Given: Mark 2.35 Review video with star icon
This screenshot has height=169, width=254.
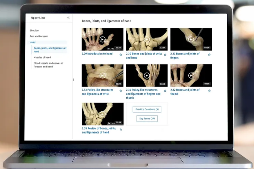Looking at the screenshot, I should (121, 129).
